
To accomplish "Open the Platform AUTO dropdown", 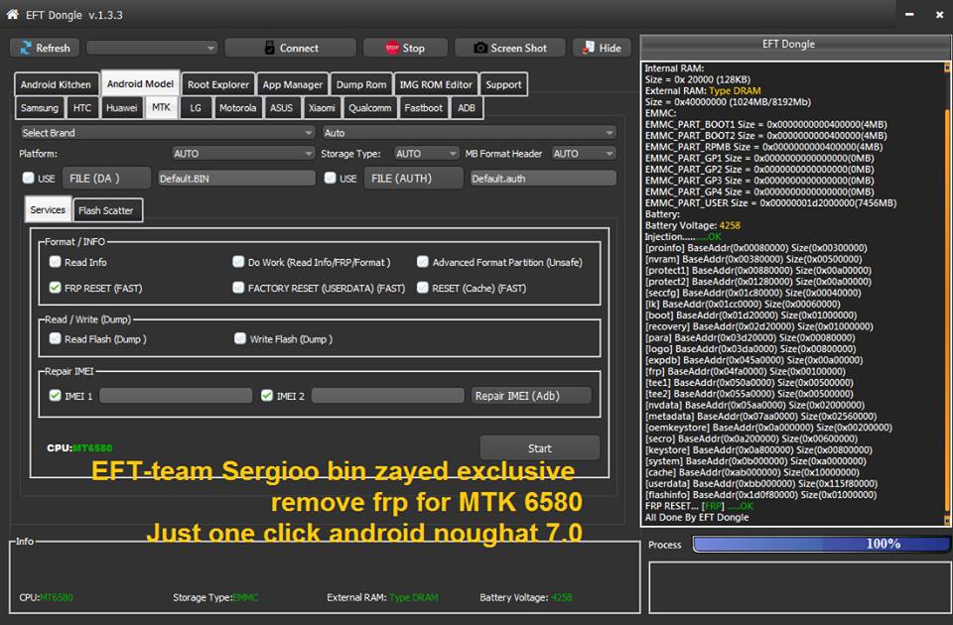I will (x=243, y=154).
